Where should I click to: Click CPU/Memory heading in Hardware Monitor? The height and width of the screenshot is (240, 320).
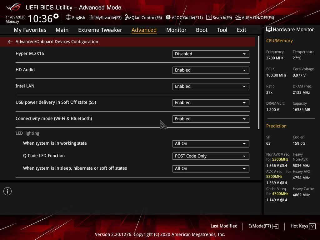[x=279, y=41]
